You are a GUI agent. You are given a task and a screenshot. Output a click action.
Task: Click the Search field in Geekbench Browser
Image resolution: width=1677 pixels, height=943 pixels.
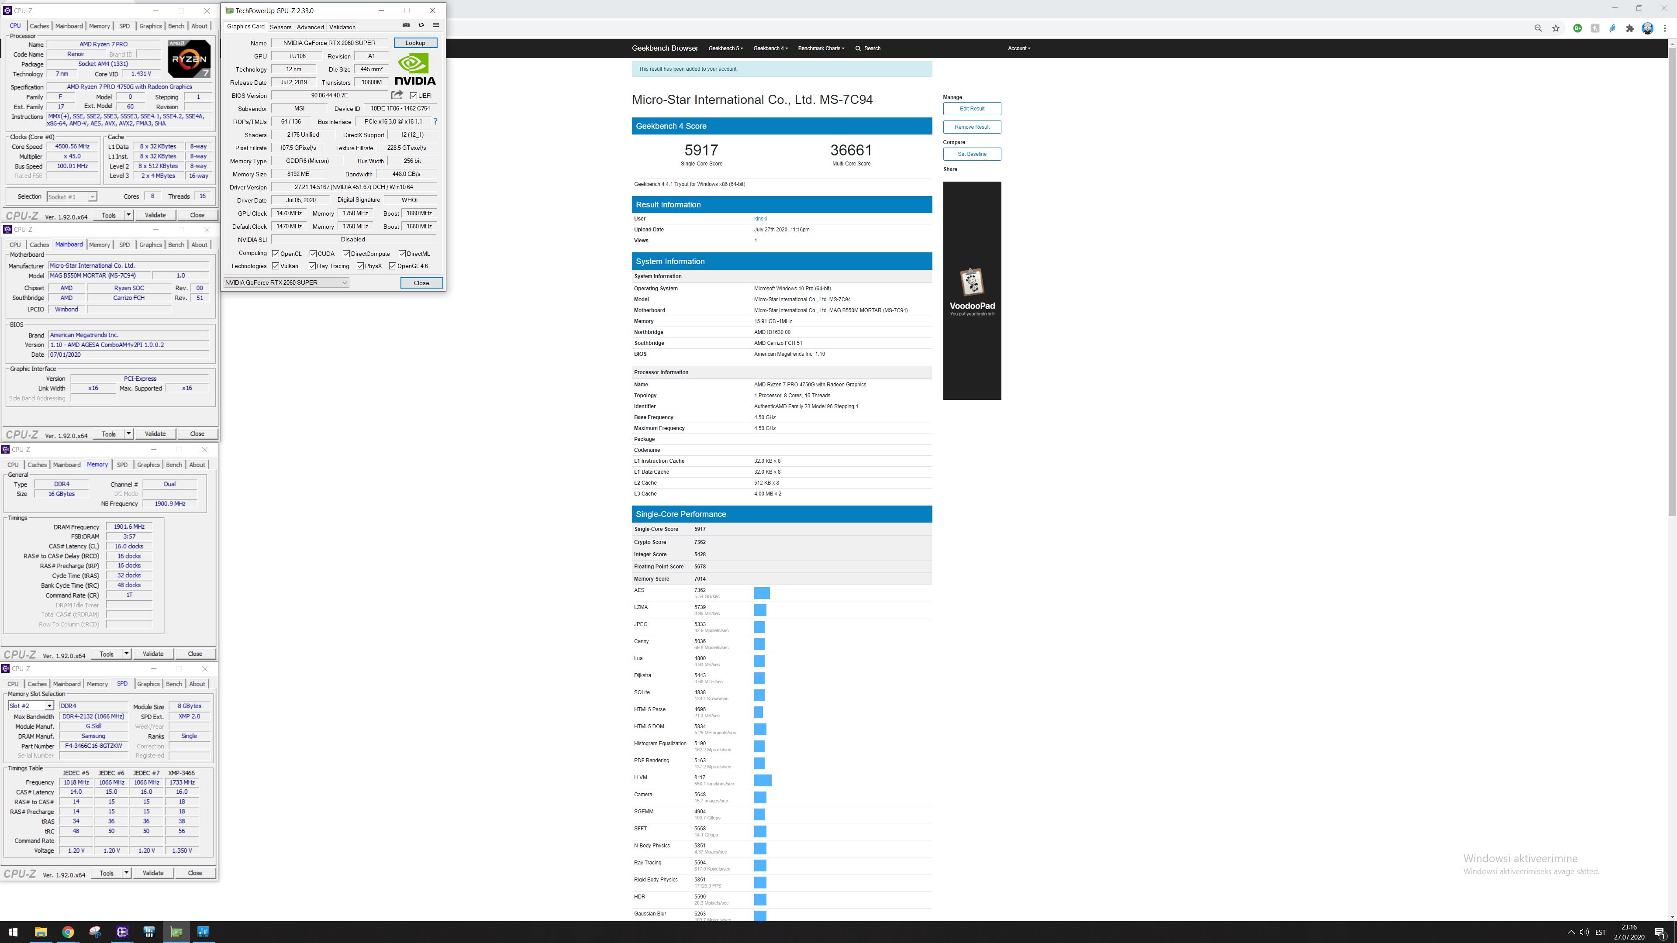coord(868,48)
